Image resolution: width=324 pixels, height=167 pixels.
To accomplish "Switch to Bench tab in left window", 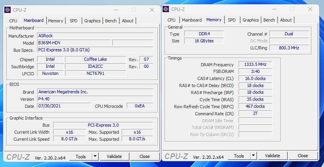I will [111, 21].
